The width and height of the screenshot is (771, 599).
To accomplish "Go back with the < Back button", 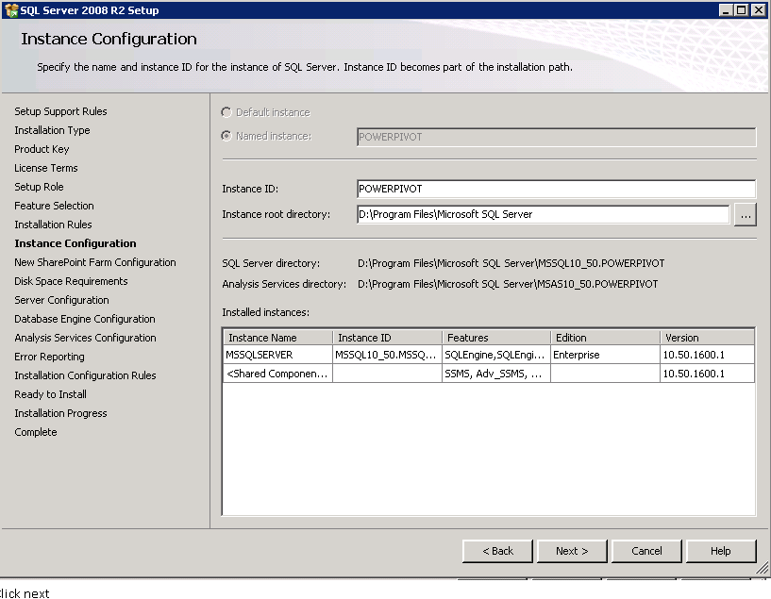I will point(497,551).
